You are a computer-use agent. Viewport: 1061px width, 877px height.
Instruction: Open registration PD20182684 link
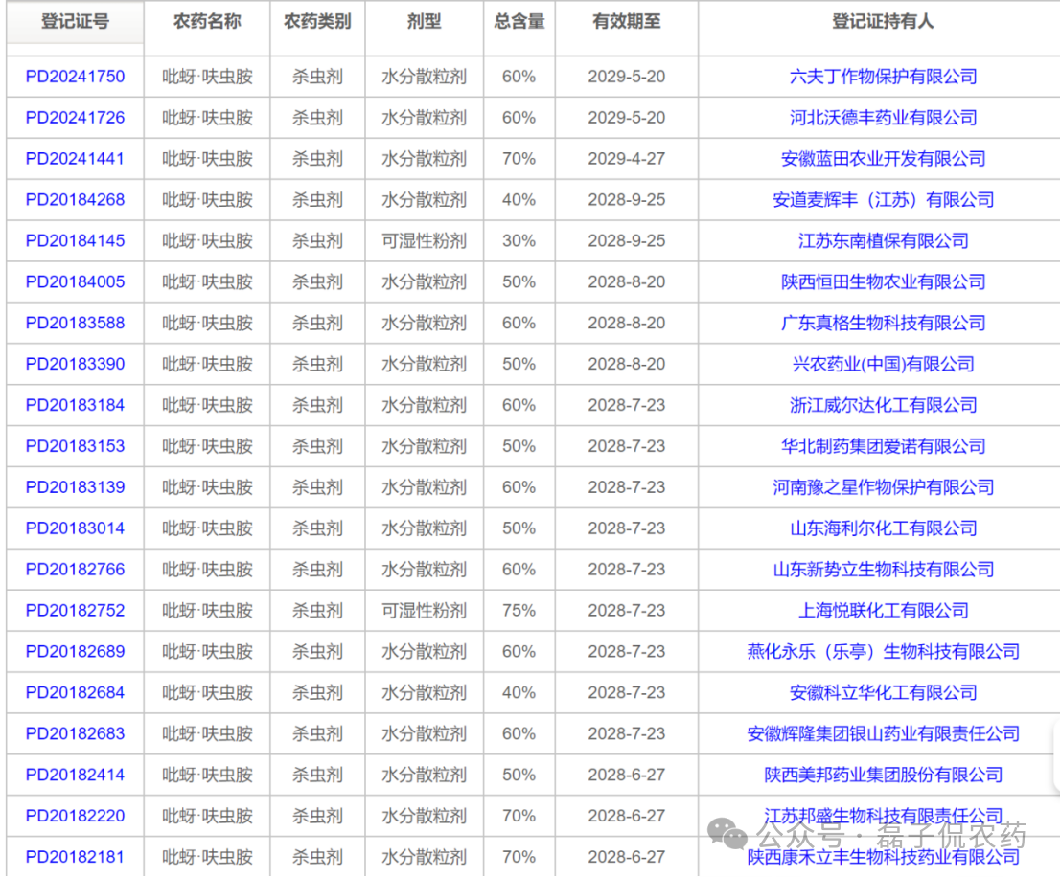tap(75, 692)
